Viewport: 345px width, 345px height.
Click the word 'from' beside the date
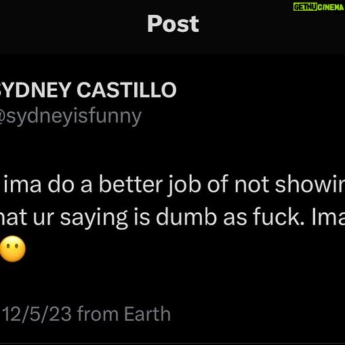98,314
